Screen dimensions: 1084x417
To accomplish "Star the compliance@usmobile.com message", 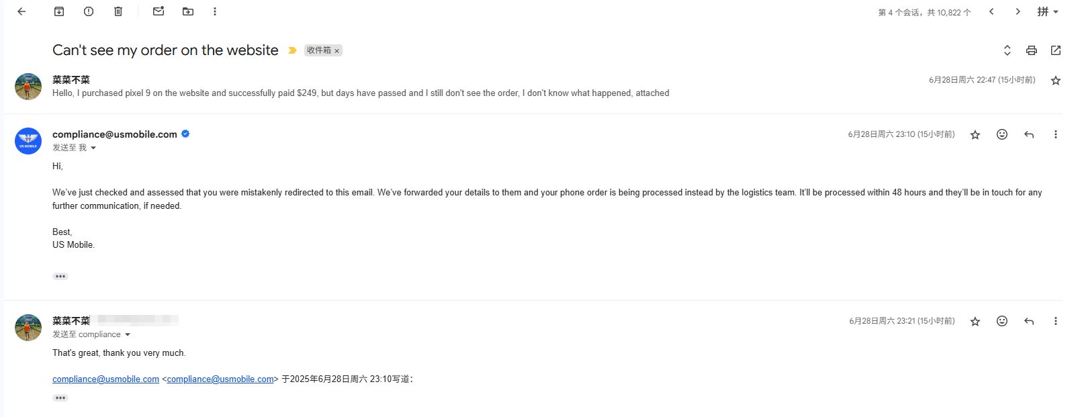I will click(975, 135).
